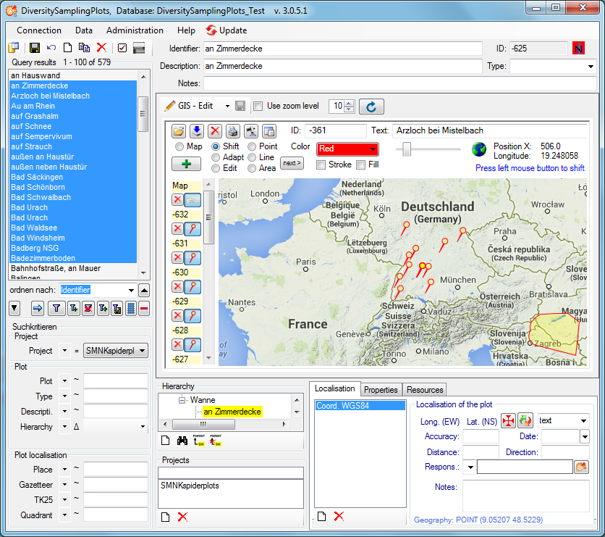
Task: Switch to the Properties tab
Action: 381,390
